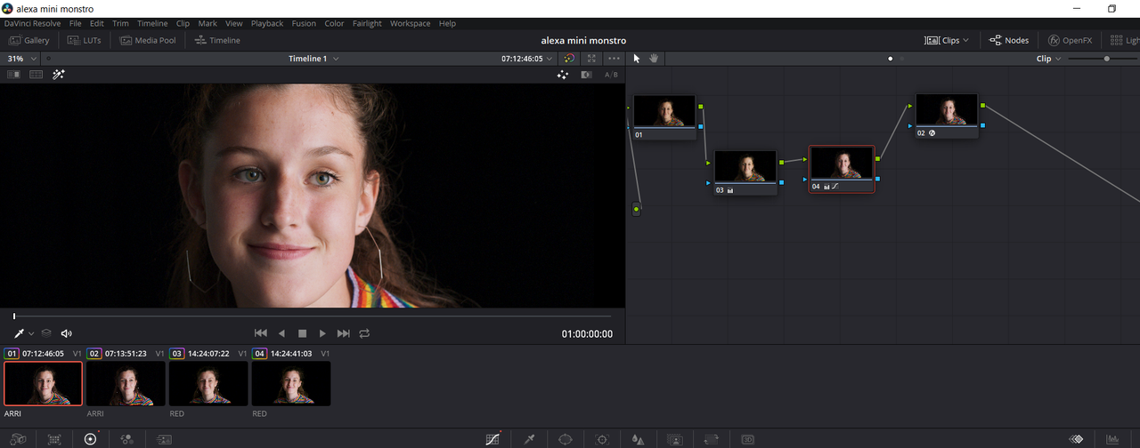This screenshot has height=448, width=1140.
Task: Open the Playback menu
Action: [267, 24]
